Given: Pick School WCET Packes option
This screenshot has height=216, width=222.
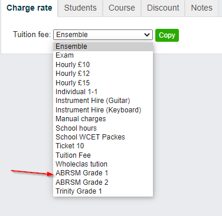Looking at the screenshot, I should [x=103, y=137].
